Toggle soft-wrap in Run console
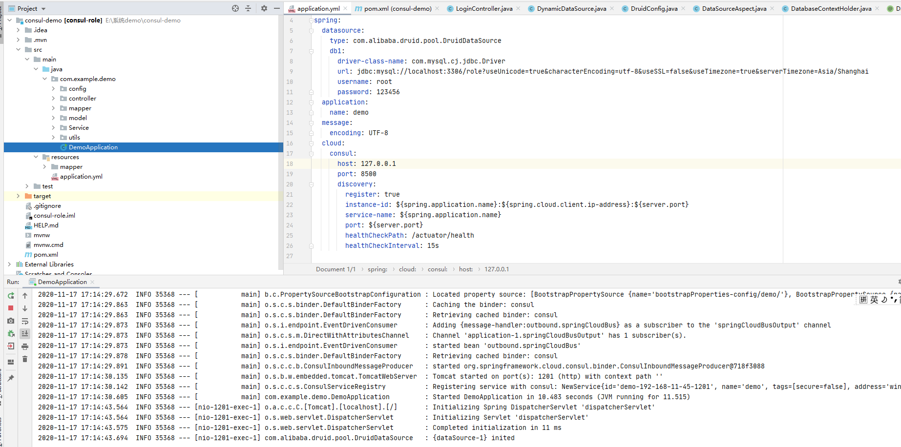Screen dimensions: 901x447 click(25, 321)
